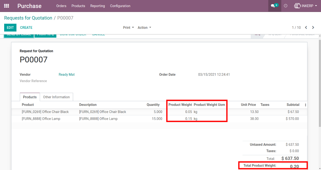Click the Product Weight column header
The height and width of the screenshot is (170, 321).
coord(180,105)
